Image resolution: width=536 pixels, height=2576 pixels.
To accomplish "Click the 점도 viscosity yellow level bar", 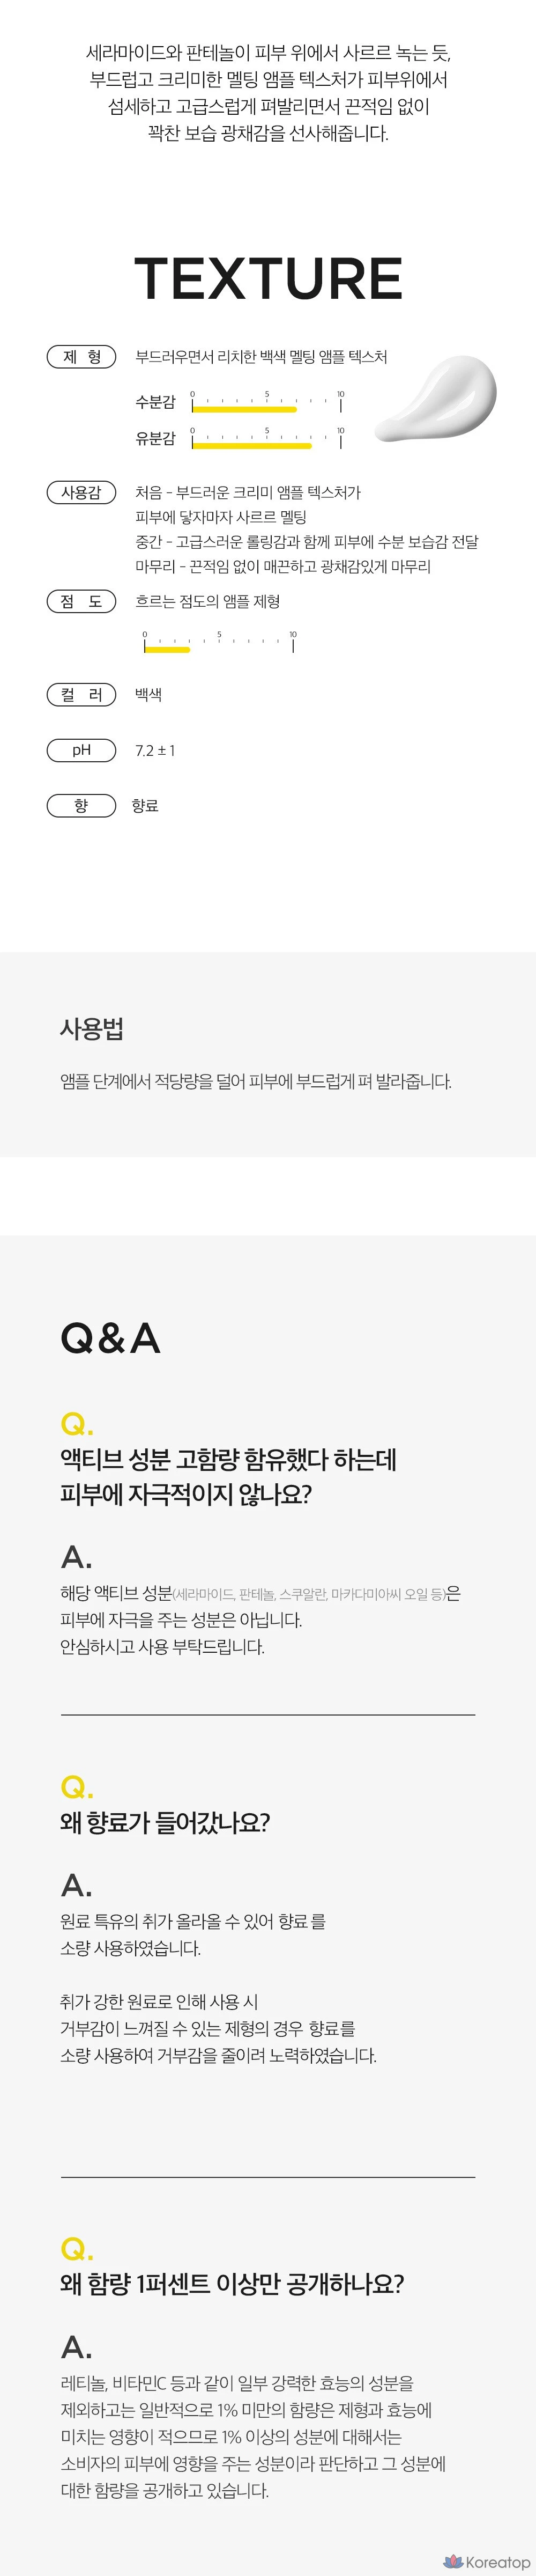I will point(167,649).
